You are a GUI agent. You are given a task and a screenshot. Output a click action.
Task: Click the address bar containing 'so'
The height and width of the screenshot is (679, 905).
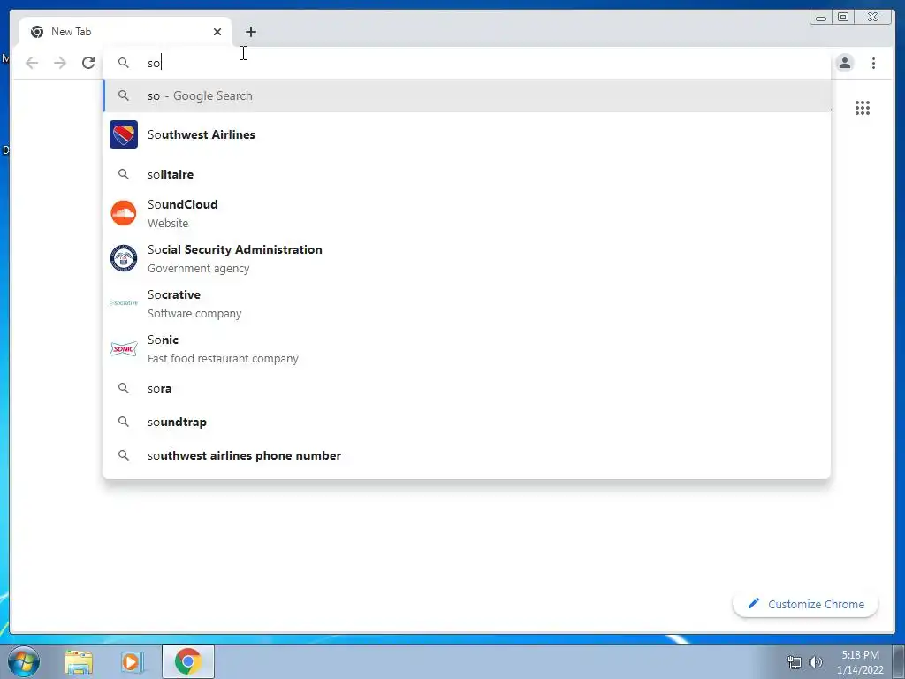467,63
